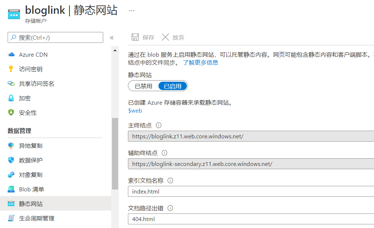Screen dimensions: 374x228
Task: Click the access keys key icon
Action: pos(11,69)
